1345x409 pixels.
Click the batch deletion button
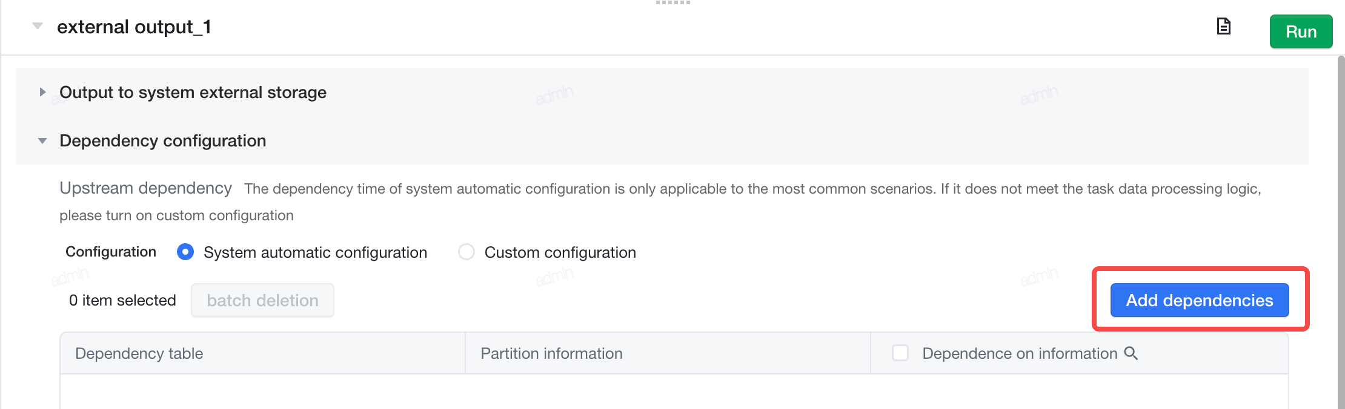pyautogui.click(x=262, y=300)
